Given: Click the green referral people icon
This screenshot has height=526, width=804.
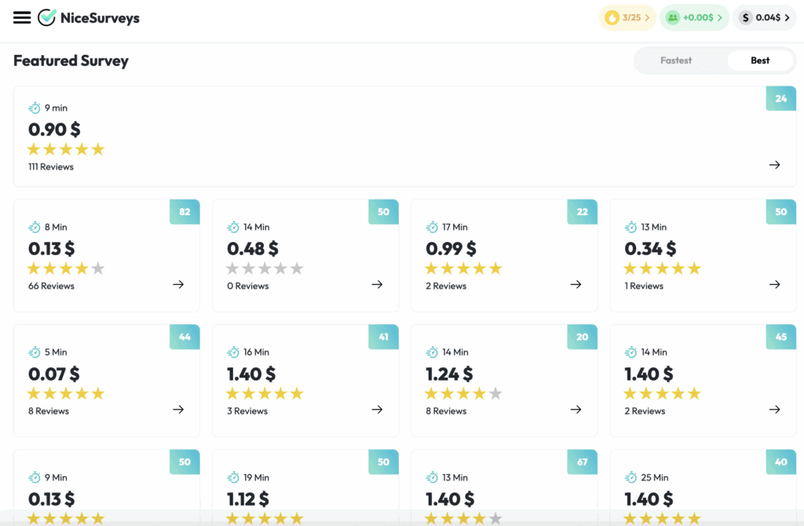Looking at the screenshot, I should click(672, 17).
